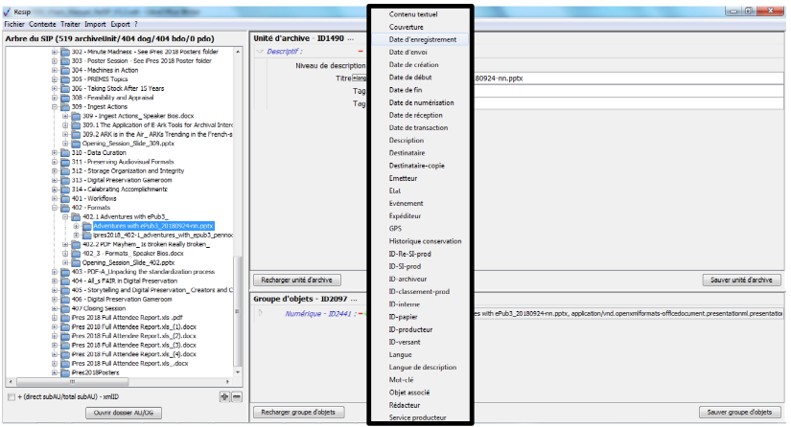The width and height of the screenshot is (791, 427).
Task: Toggle the direct subAU/total subAU checkbox
Action: pos(11,396)
